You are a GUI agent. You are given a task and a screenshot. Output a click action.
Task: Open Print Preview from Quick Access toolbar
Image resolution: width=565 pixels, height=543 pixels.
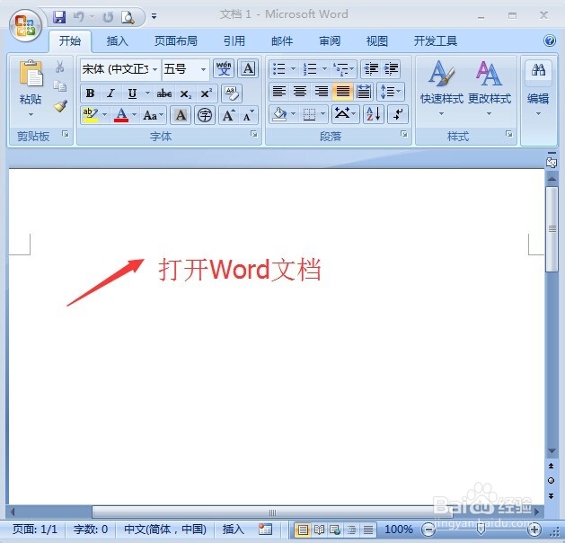click(x=128, y=16)
